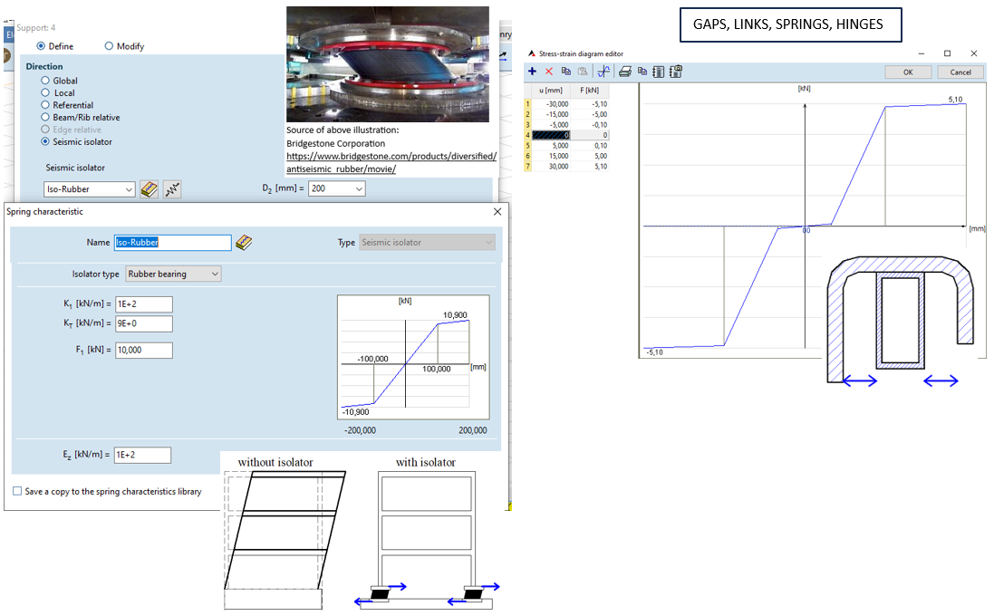This screenshot has height=616, width=994.
Task: Edit the F1 stiffness value field
Action: click(142, 350)
